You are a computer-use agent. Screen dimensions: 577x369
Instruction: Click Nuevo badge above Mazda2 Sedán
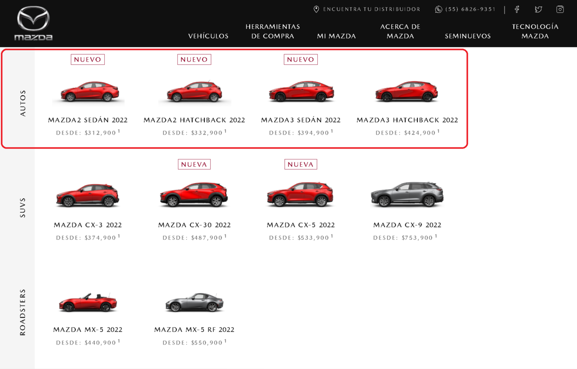click(x=88, y=60)
